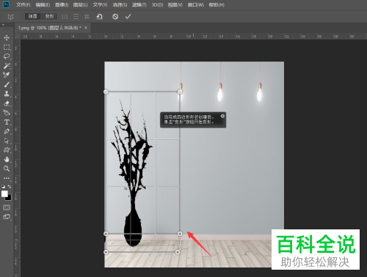367x277 pixels.
Task: Select the Eraser tool
Action: 7,103
